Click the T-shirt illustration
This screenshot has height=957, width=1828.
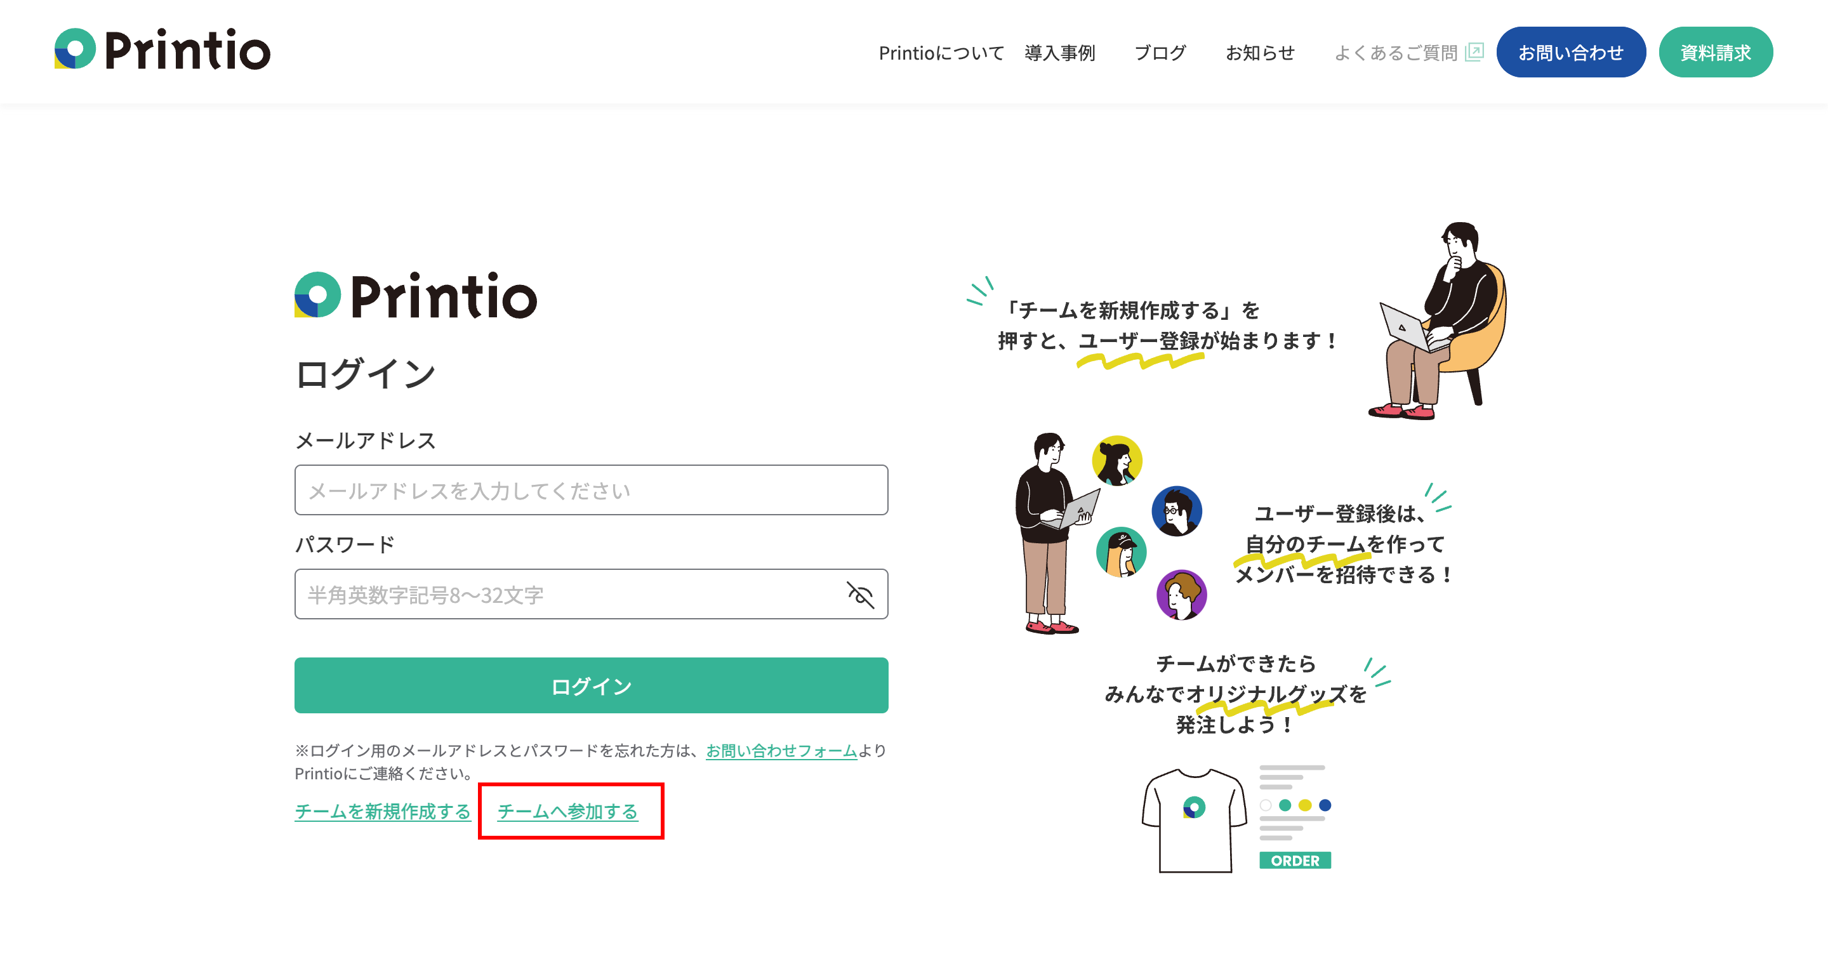(x=1195, y=820)
